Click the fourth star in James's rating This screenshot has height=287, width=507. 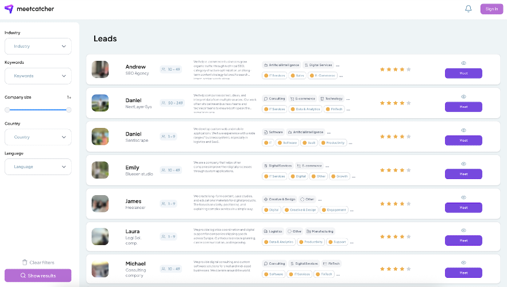402,204
